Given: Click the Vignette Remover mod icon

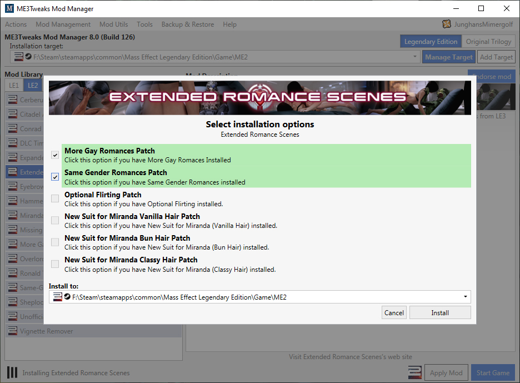Looking at the screenshot, I should click(x=13, y=331).
